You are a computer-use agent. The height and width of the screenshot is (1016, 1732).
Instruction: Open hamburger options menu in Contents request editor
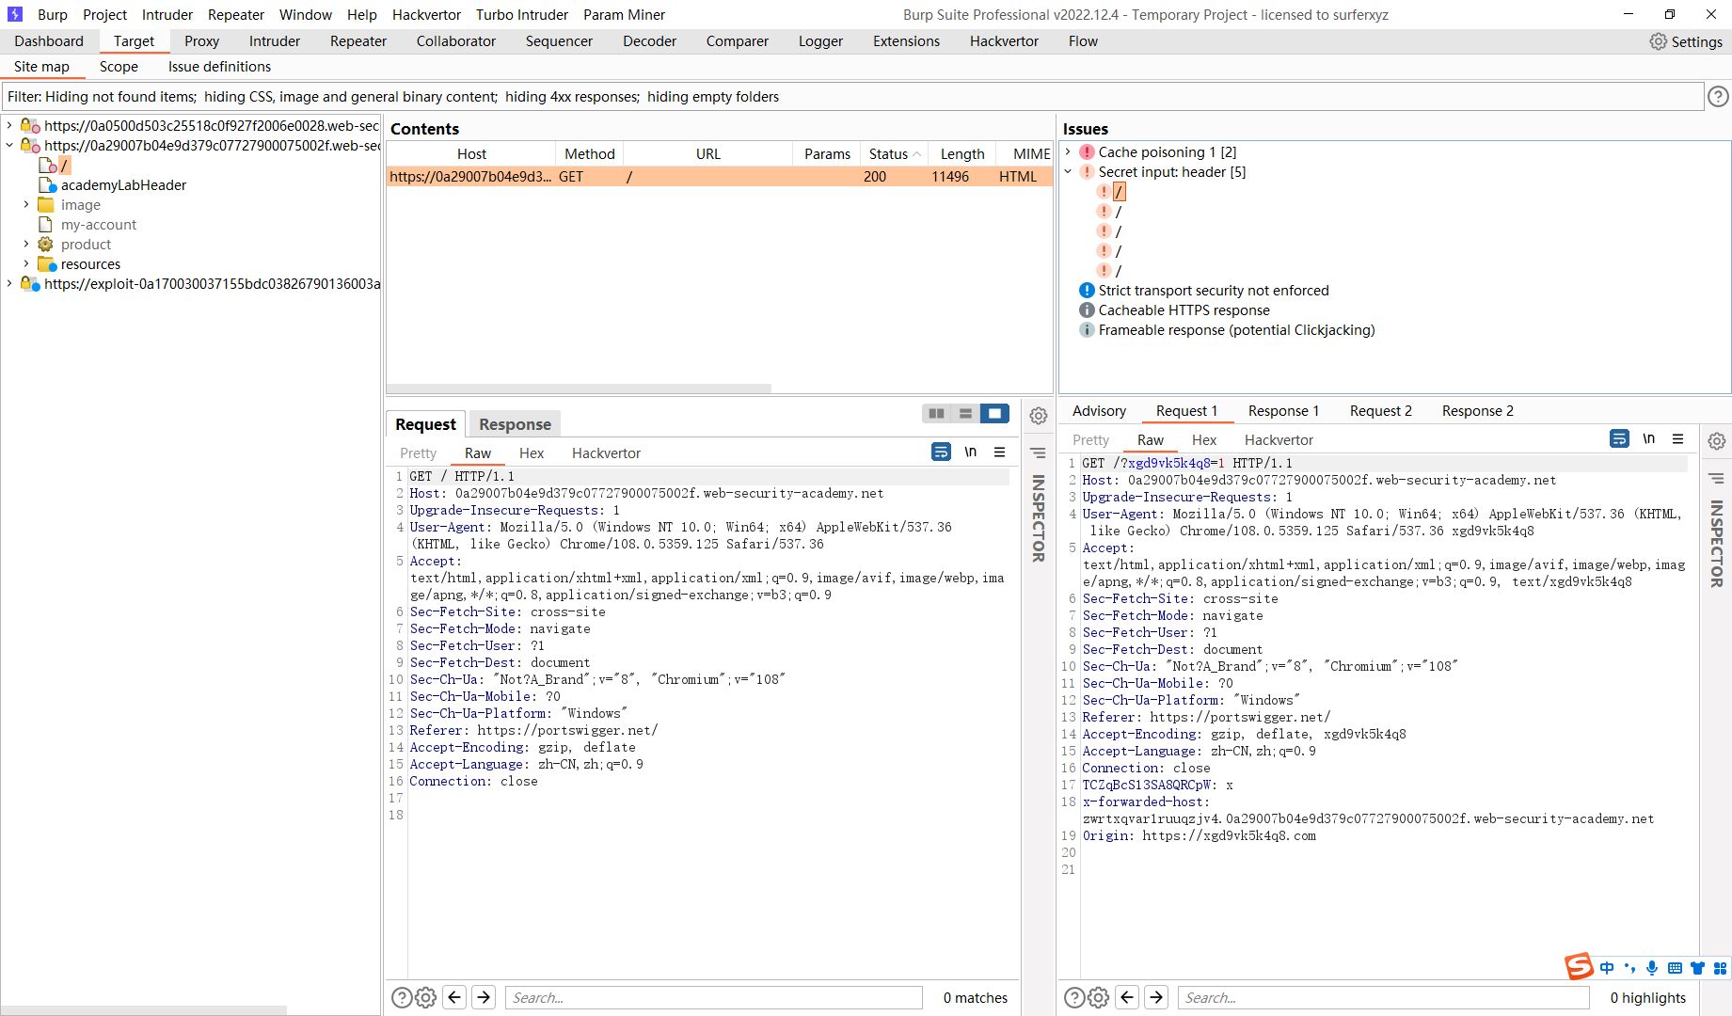tap(1000, 452)
